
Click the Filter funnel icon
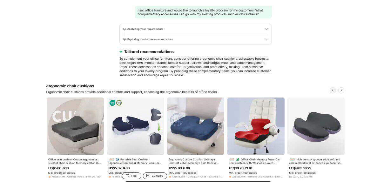(x=128, y=176)
